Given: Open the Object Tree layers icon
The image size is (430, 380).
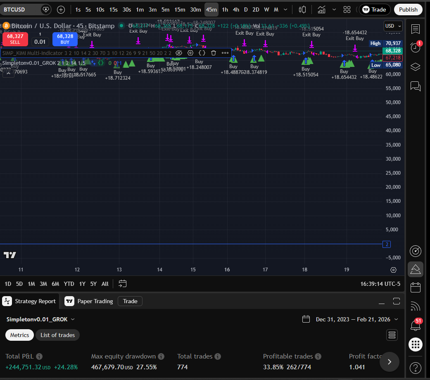Looking at the screenshot, I should (x=415, y=66).
